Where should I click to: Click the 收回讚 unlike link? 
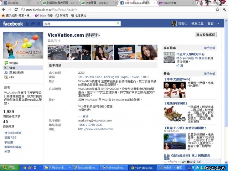click(9, 142)
